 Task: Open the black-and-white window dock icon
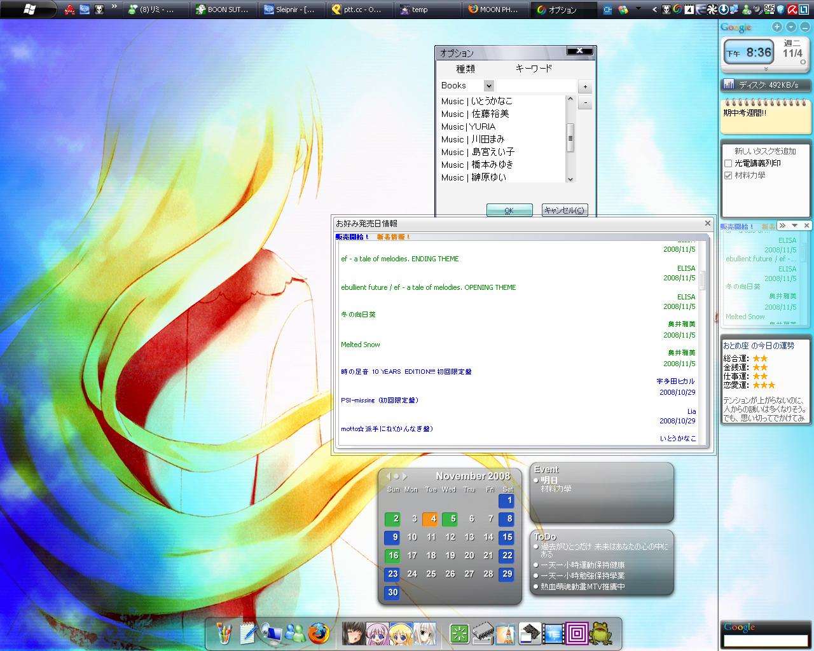pos(530,633)
